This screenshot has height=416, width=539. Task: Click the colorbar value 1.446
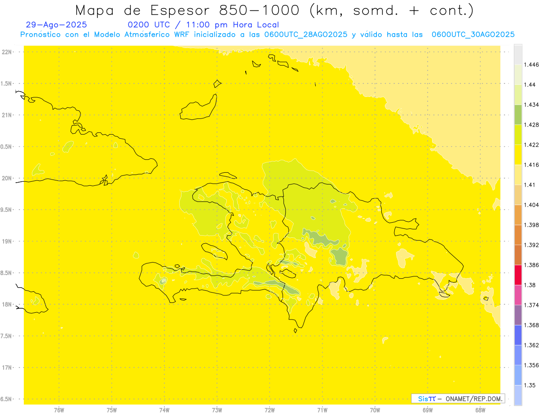(x=531, y=65)
